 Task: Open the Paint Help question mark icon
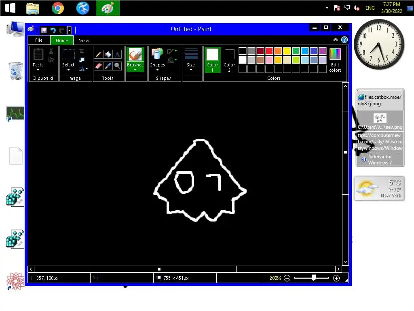[x=344, y=40]
